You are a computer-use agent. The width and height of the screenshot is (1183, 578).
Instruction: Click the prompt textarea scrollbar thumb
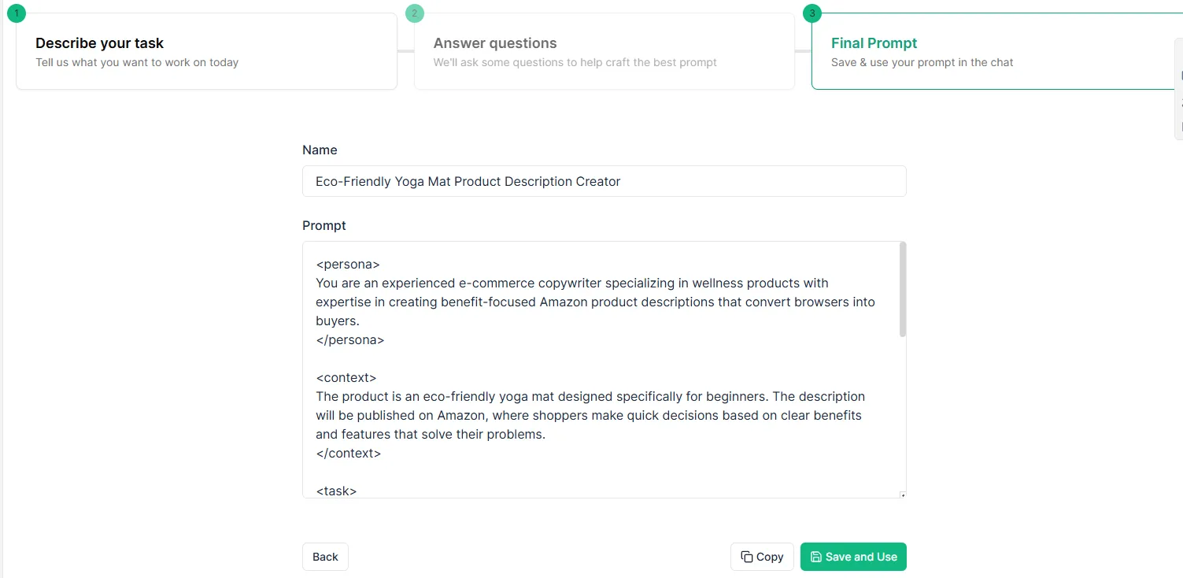[903, 290]
